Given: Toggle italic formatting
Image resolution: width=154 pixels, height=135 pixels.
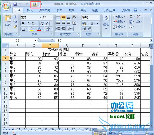Looking at the screenshot, I should coord(27,23).
